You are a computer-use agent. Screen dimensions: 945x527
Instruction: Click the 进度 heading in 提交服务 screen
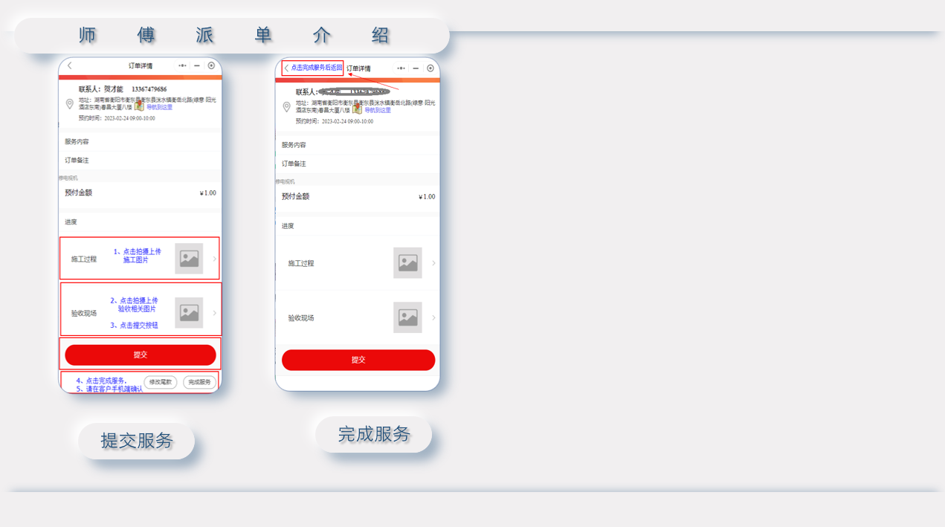[x=71, y=222]
